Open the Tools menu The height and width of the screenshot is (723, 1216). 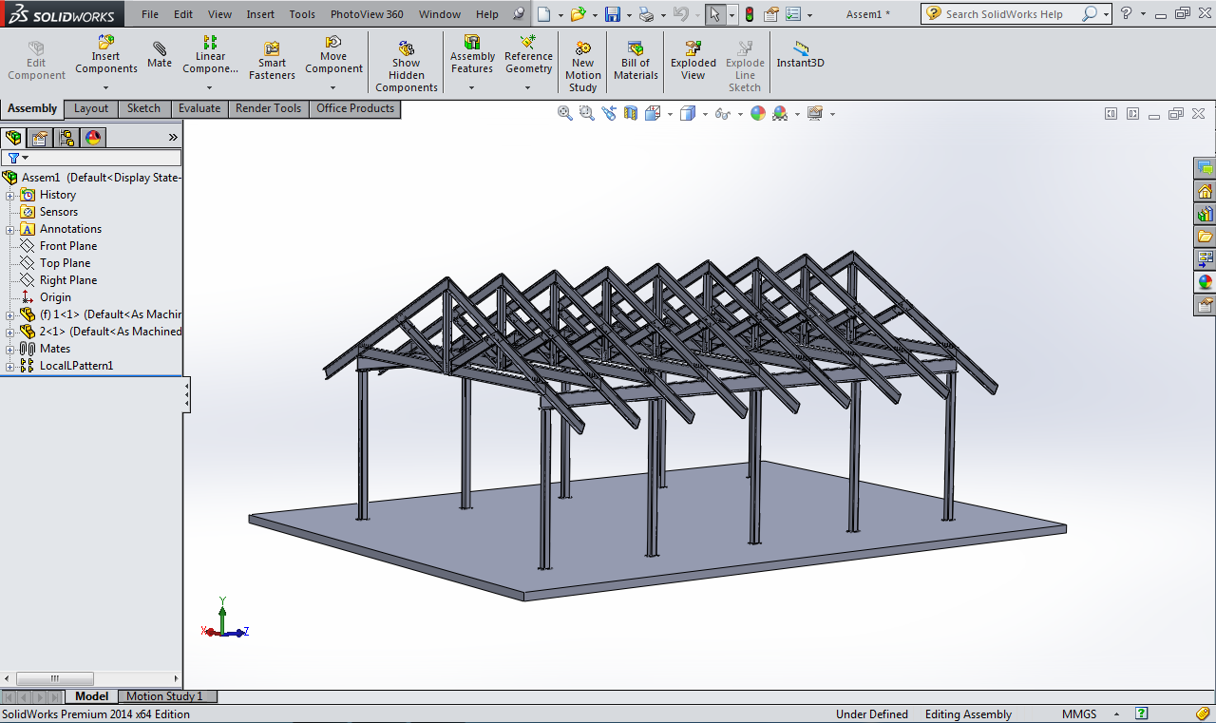(302, 14)
